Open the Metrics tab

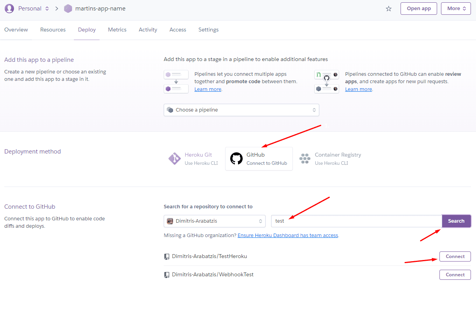[117, 30]
